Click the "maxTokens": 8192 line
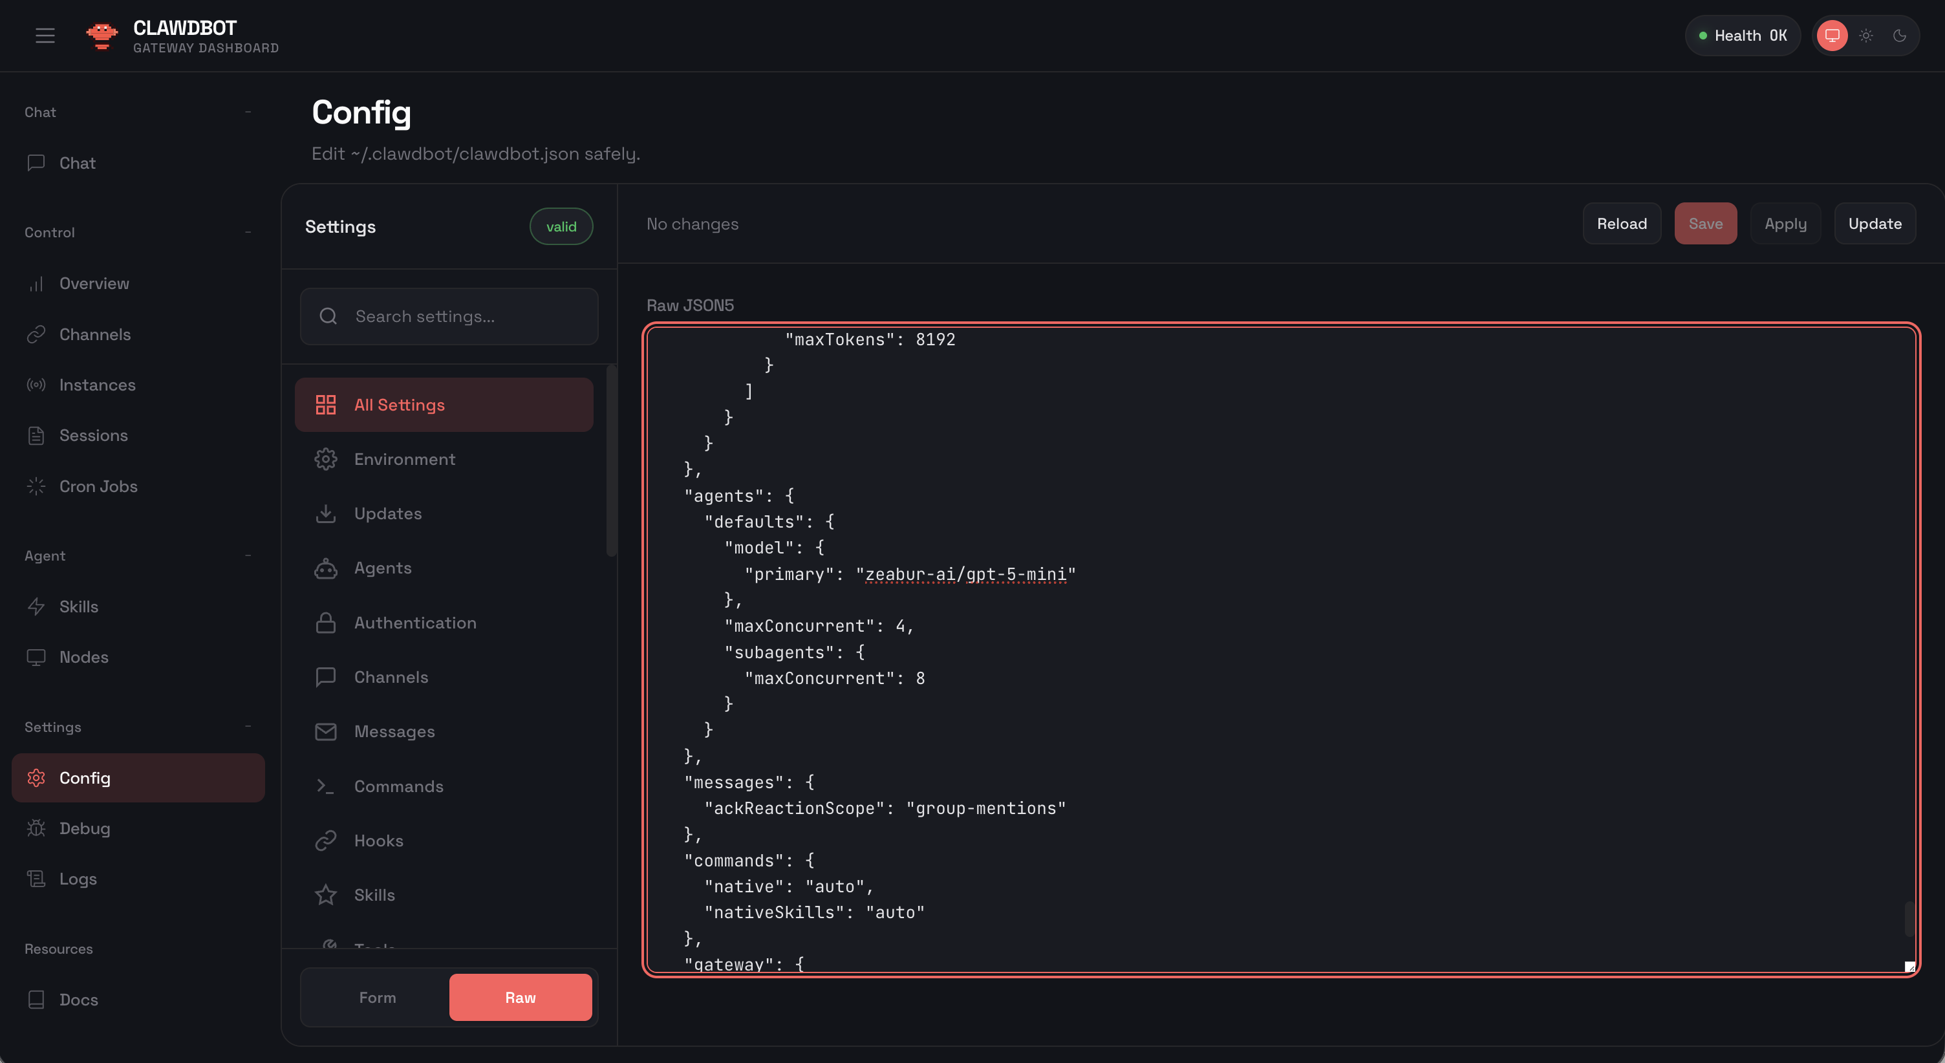 [870, 339]
